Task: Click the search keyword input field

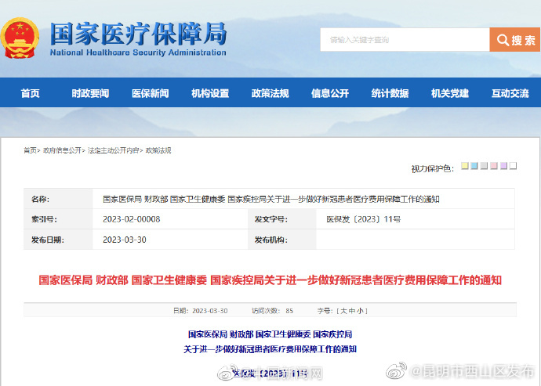Action: click(405, 40)
